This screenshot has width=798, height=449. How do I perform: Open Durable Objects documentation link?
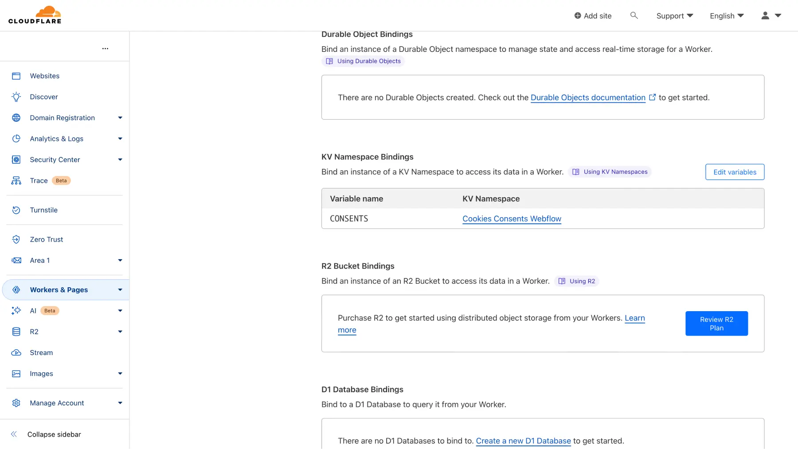click(588, 98)
